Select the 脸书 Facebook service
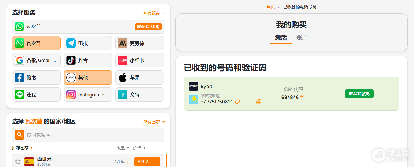Screen dimensions: 414x167 [36, 77]
